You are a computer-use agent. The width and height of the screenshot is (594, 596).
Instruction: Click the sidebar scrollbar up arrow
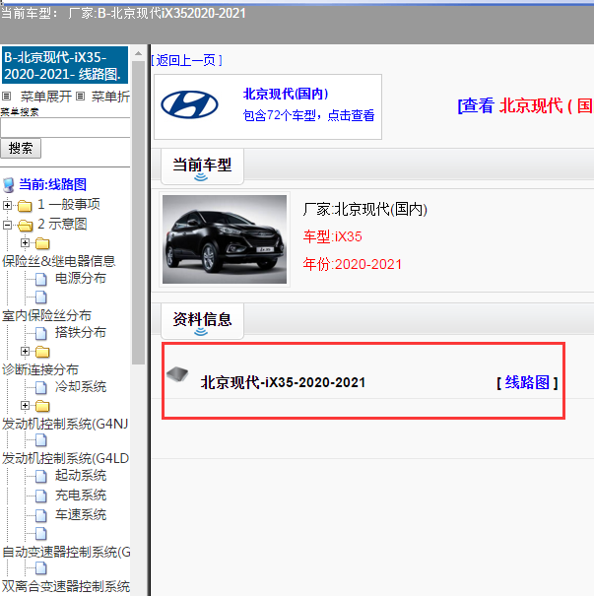point(138,53)
